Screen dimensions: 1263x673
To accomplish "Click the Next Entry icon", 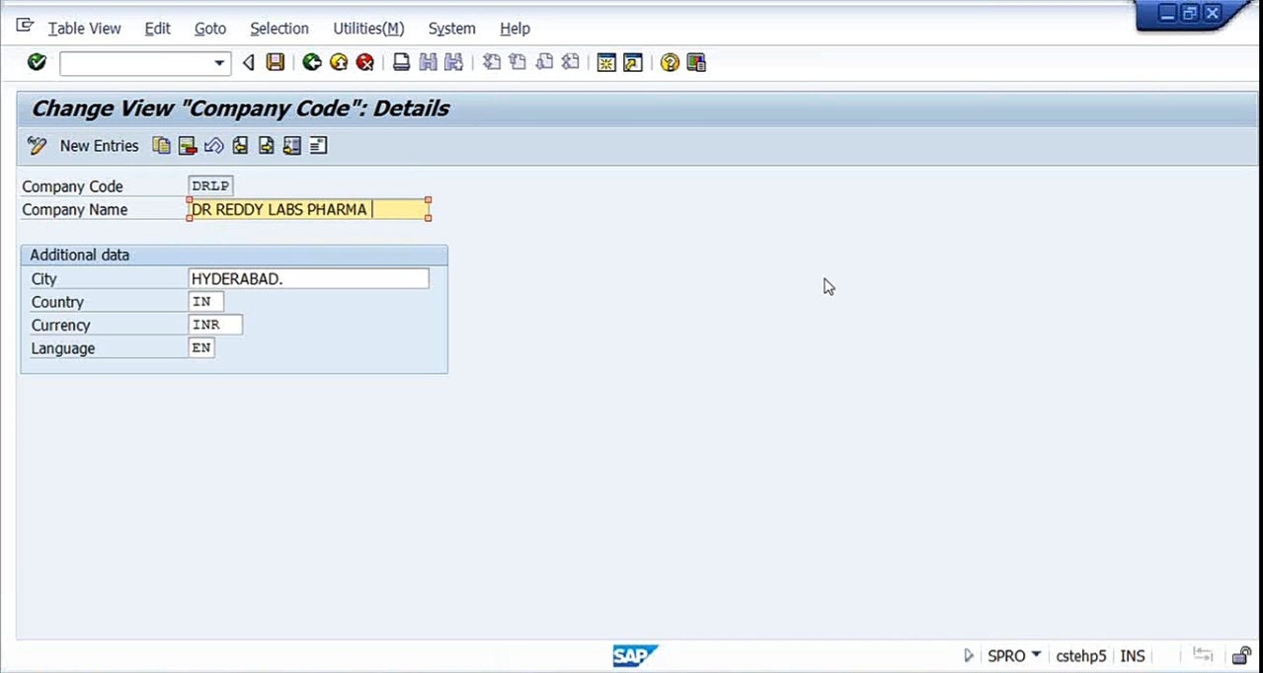I will click(x=266, y=146).
